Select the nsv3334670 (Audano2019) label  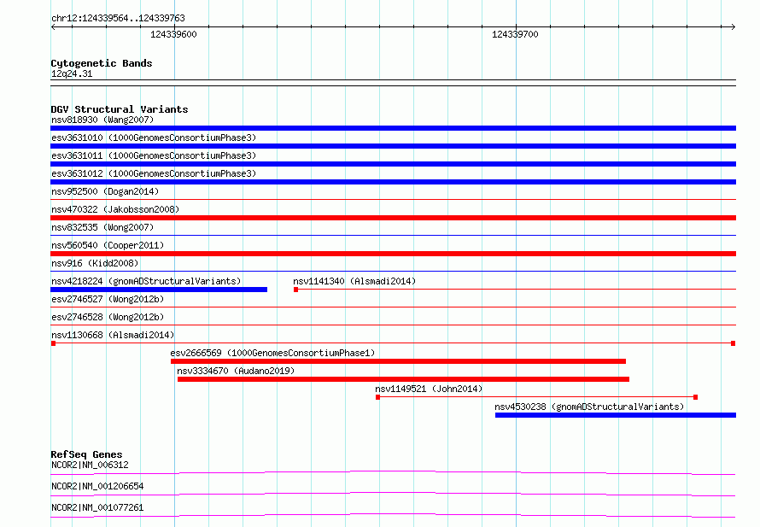coord(236,371)
